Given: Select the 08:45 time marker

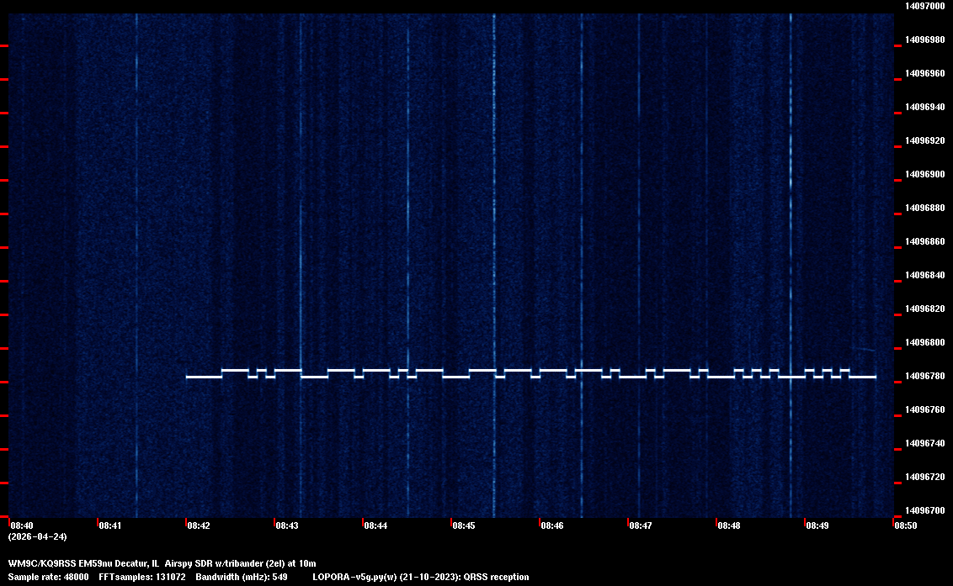Looking at the screenshot, I should [x=464, y=525].
